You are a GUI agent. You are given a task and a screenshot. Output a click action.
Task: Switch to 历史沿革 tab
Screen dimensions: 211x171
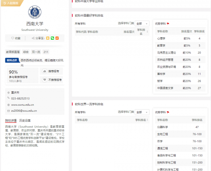click(25, 120)
